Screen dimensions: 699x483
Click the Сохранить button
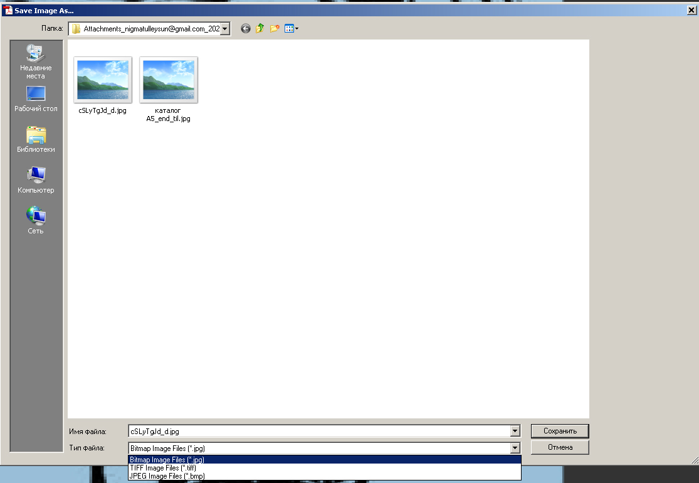(559, 431)
